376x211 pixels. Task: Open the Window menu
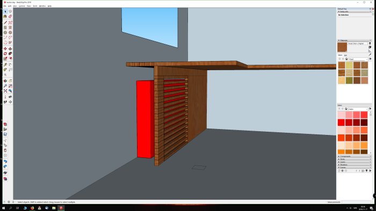pos(42,6)
